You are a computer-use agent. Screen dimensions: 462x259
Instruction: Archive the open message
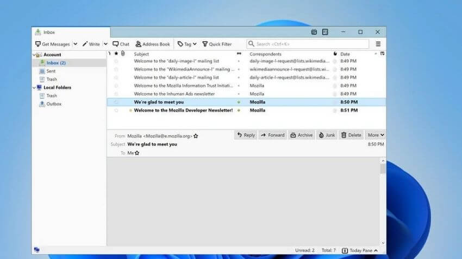tap(301, 135)
